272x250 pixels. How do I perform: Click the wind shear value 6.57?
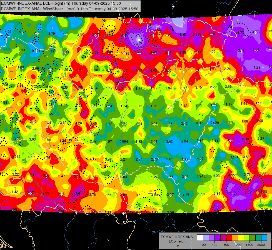point(110,52)
